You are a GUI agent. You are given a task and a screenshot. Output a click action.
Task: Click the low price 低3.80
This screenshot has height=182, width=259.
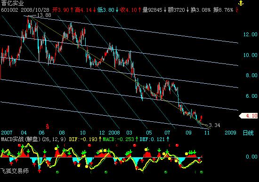(105, 10)
